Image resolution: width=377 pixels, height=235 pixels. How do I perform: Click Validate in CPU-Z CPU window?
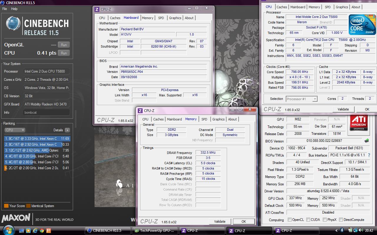pyautogui.click(x=343, y=109)
